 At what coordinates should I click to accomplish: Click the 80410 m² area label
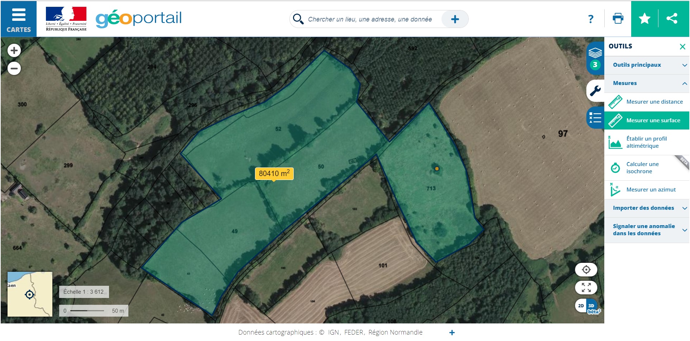coord(274,174)
